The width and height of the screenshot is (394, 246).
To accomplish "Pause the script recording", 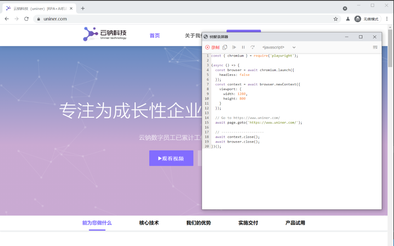I will click(243, 47).
